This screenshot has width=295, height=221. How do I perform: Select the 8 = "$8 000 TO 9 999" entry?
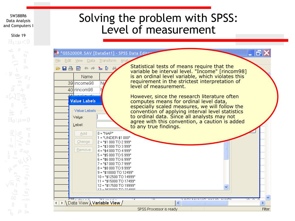click(x=114, y=168)
